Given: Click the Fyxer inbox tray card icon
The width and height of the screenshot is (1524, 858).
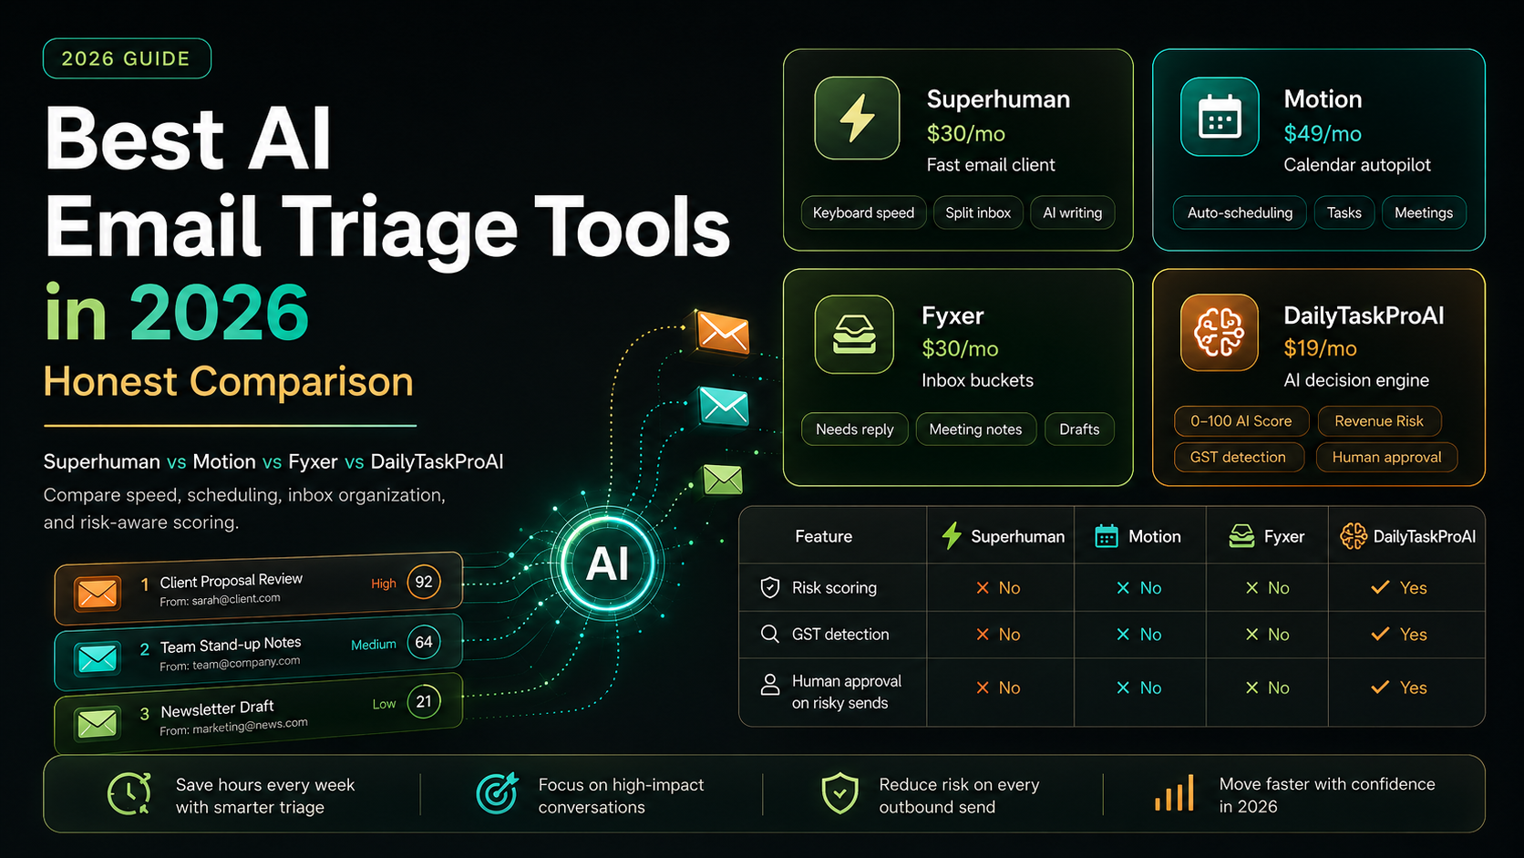Looking at the screenshot, I should (x=854, y=335).
